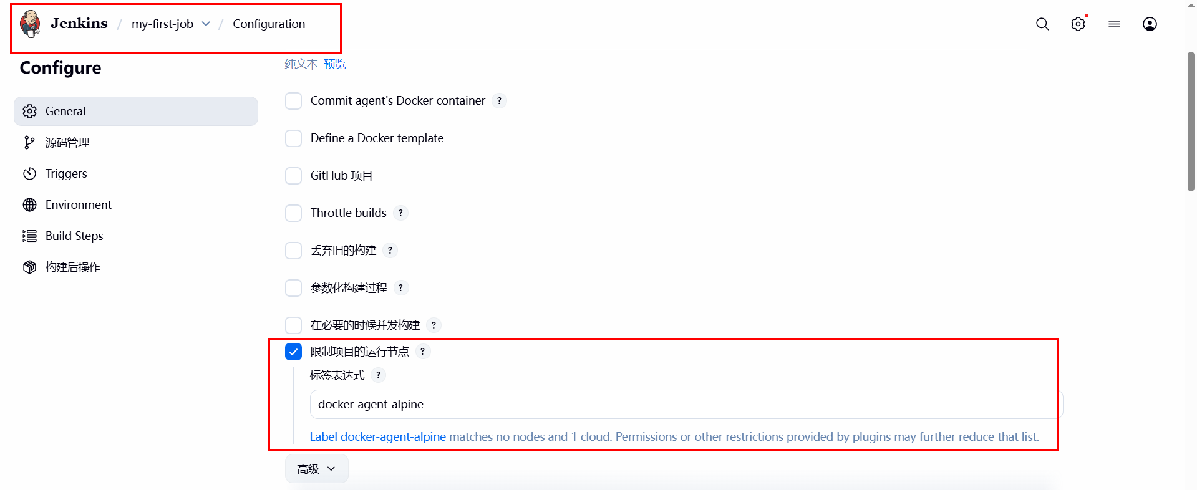Open the Jenkins search icon
The height and width of the screenshot is (490, 1197).
point(1042,24)
